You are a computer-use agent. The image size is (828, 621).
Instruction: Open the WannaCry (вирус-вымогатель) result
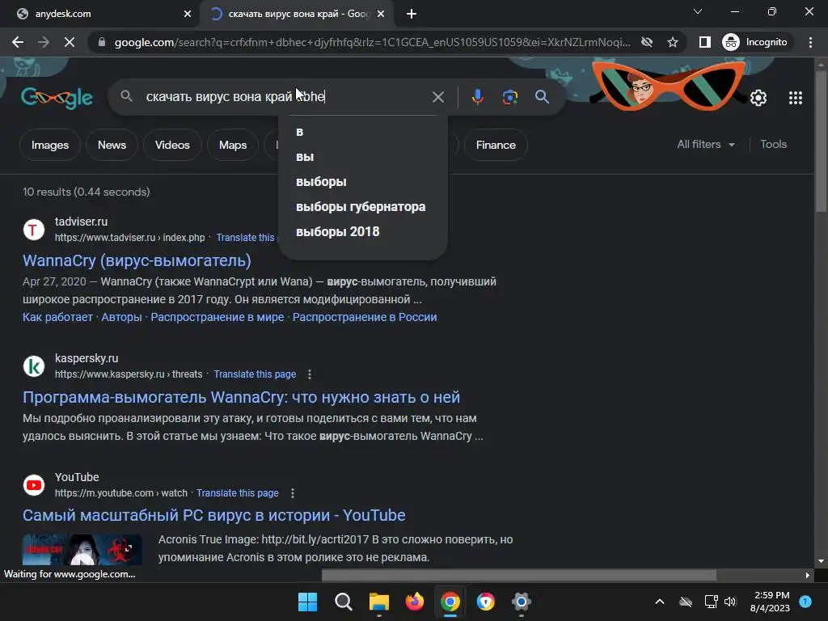(x=137, y=260)
